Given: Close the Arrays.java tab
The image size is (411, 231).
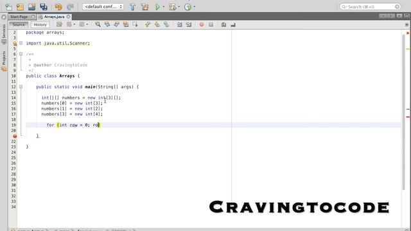Looking at the screenshot, I should tap(69, 17).
